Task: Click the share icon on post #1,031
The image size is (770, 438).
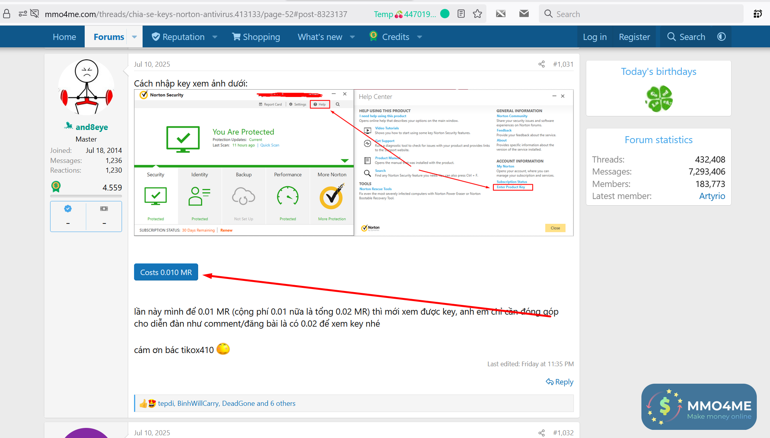Action: pos(542,64)
